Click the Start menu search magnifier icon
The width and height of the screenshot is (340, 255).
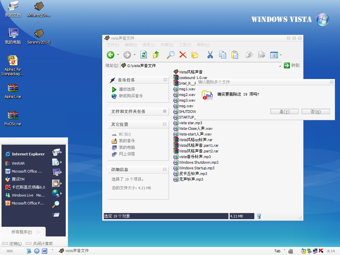pyautogui.click(x=56, y=204)
